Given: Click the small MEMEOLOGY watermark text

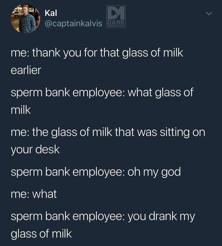Looking at the screenshot, I should pyautogui.click(x=116, y=26).
